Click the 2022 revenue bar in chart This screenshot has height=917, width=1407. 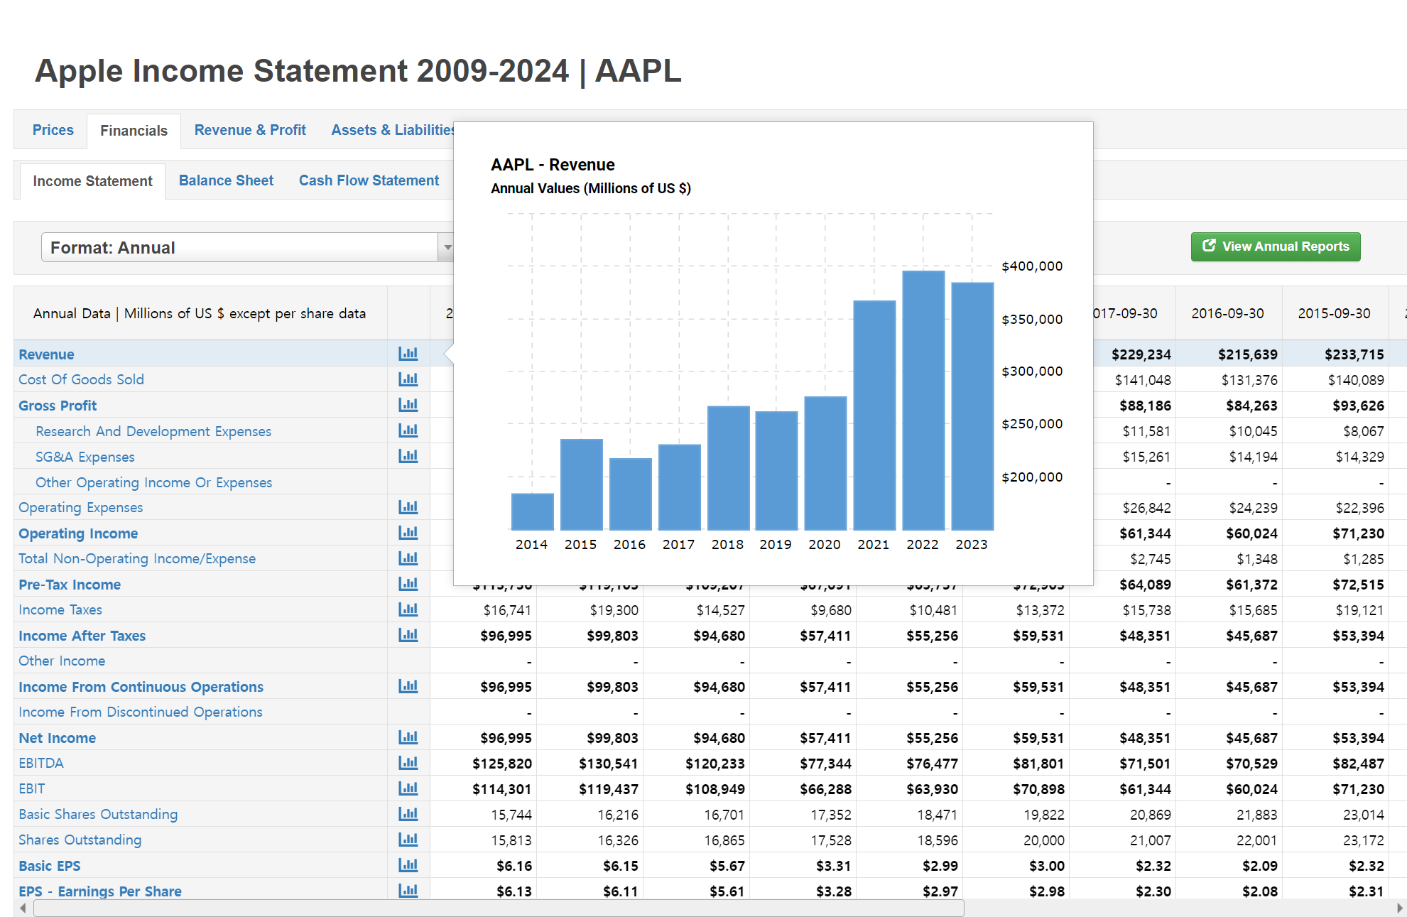pos(923,400)
